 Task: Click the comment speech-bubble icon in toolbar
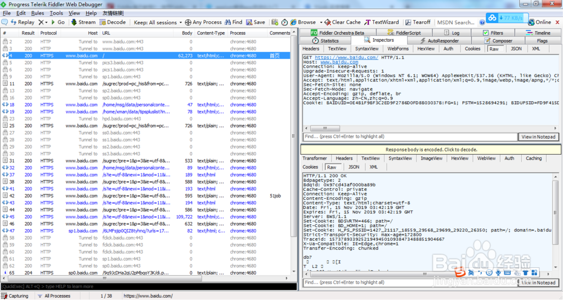5,23
